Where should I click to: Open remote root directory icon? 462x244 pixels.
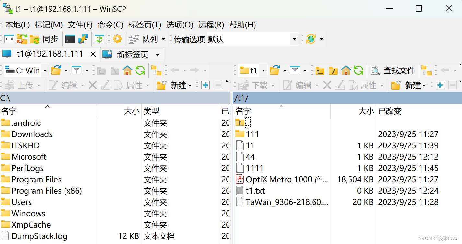point(333,70)
